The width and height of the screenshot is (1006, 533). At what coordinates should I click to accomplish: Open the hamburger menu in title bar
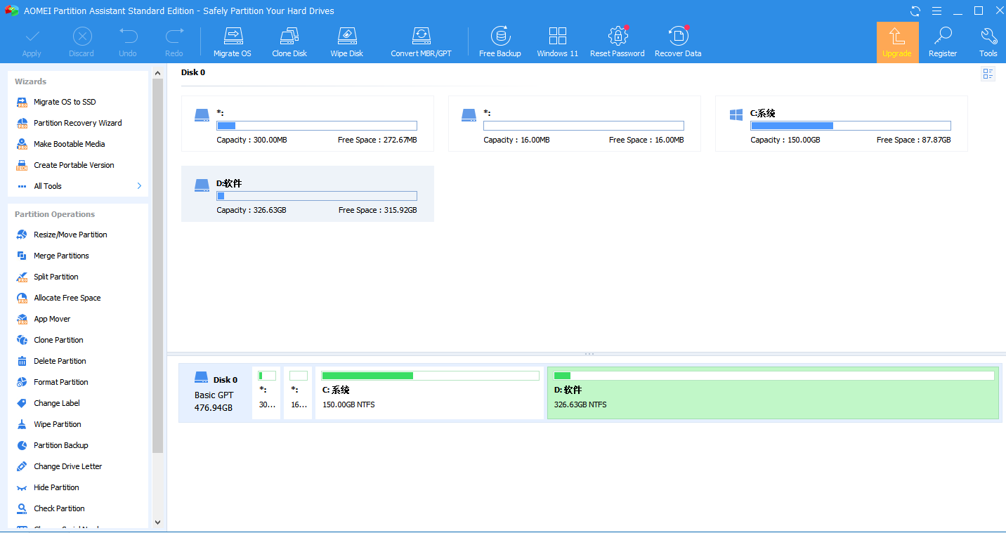[x=936, y=11]
